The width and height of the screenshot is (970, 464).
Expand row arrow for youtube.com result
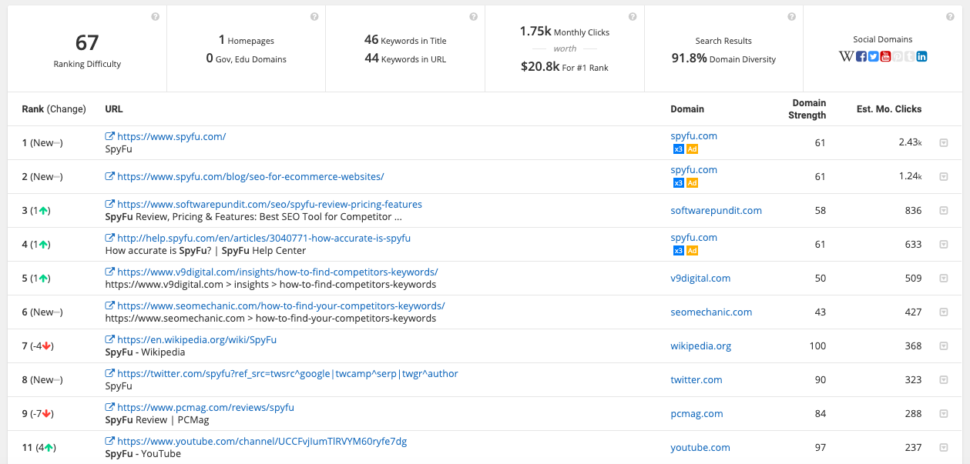click(944, 448)
